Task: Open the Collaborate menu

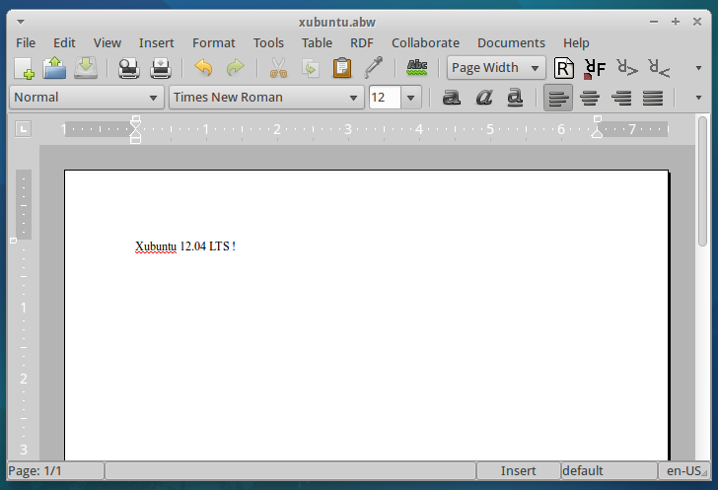Action: [425, 43]
